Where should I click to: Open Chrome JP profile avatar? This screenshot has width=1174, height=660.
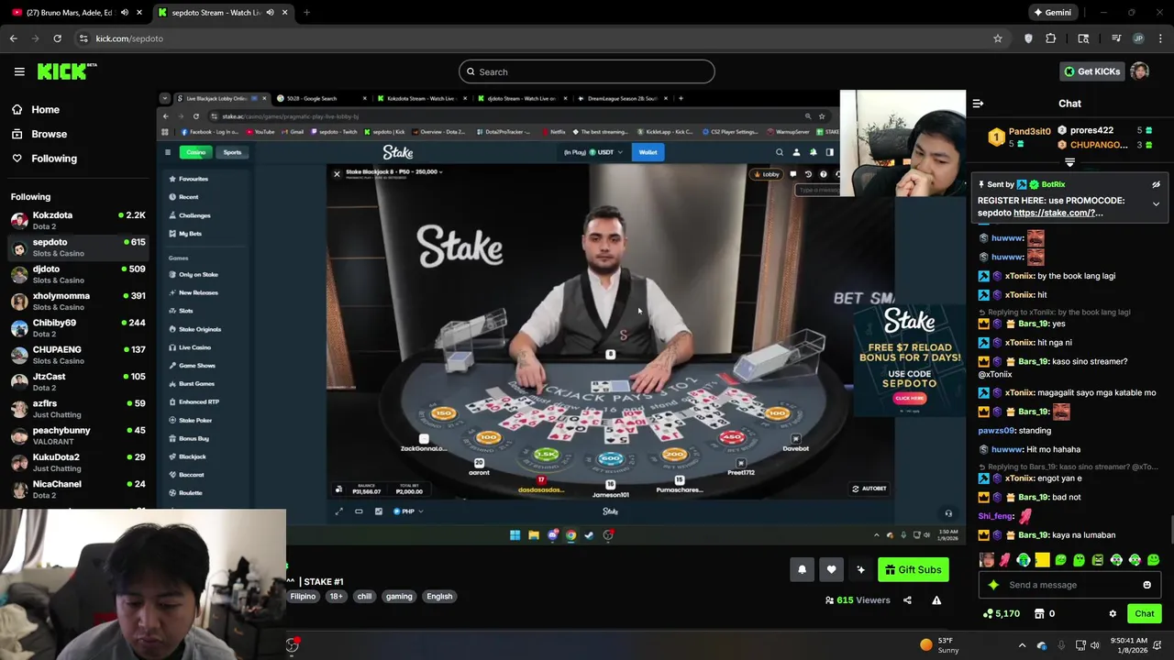tap(1138, 38)
